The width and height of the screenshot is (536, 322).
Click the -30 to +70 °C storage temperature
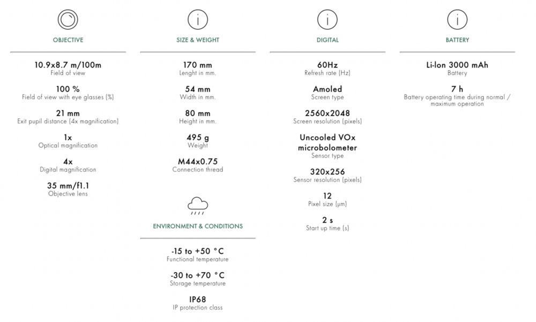197,275
